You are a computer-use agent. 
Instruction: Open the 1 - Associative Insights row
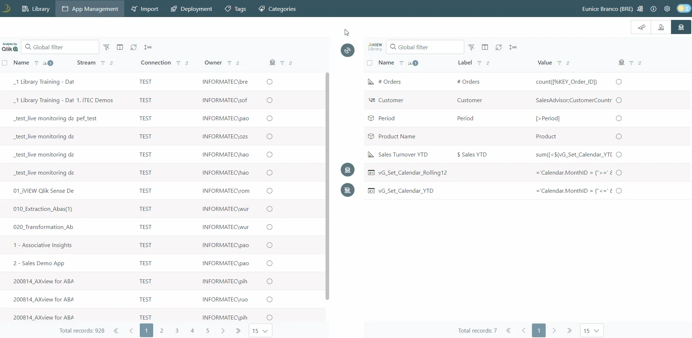click(x=163, y=245)
